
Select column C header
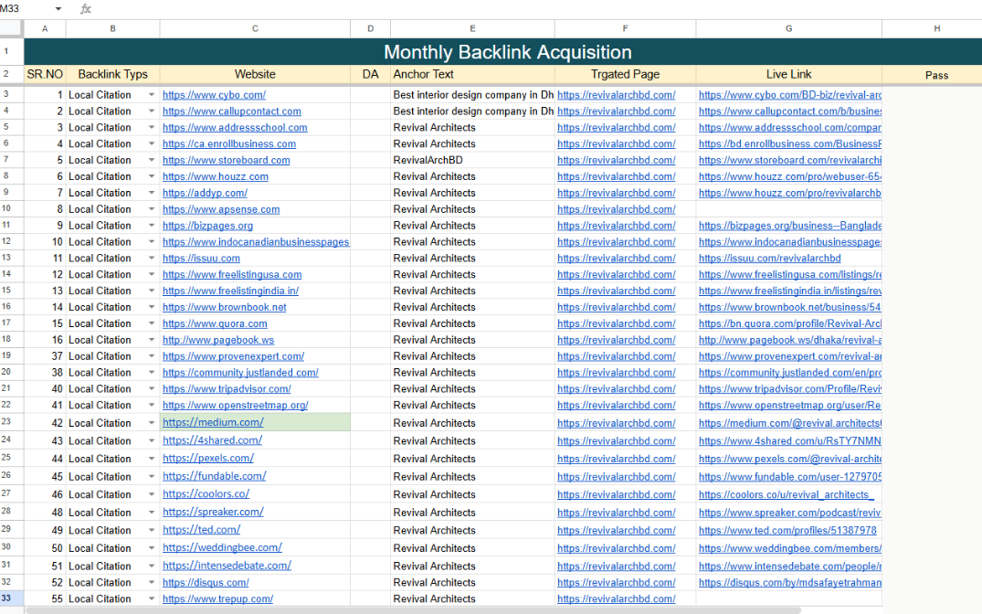255,29
